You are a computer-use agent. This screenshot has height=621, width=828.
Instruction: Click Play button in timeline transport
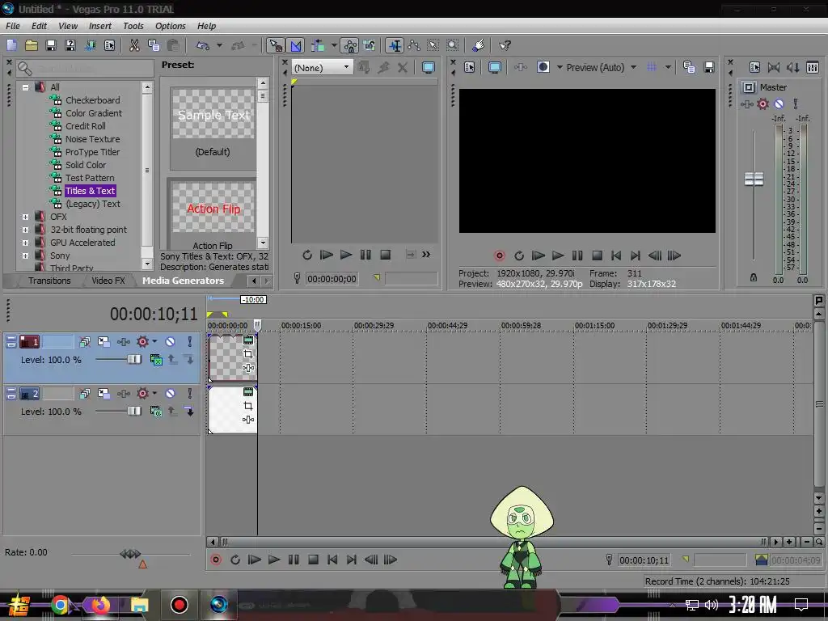coord(274,560)
